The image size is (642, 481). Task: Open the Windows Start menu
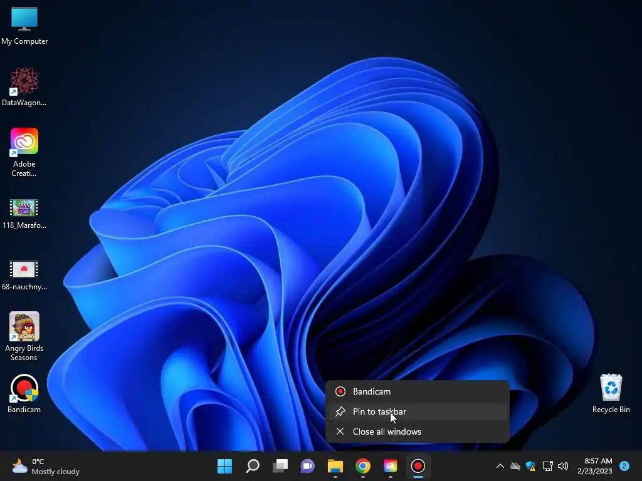tap(225, 466)
